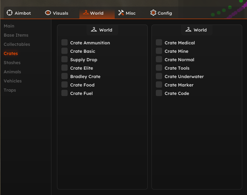This screenshot has width=247, height=195.
Task: Open the Collectables sidebar section
Action: 17,44
